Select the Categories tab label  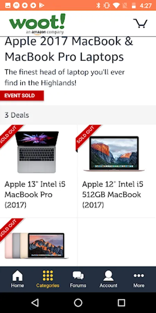[48, 286]
